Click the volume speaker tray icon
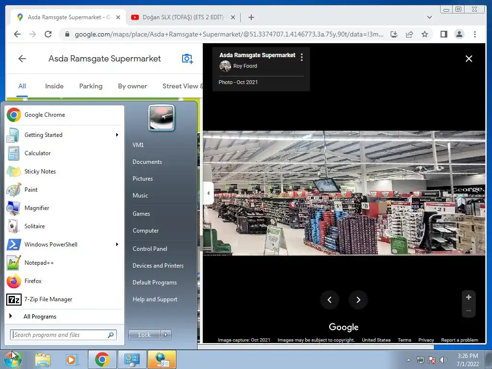This screenshot has width=492, height=369. coord(443,360)
